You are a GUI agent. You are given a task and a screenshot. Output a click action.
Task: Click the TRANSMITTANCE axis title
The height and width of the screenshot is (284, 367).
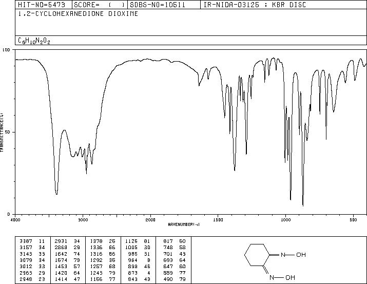click(x=2, y=132)
